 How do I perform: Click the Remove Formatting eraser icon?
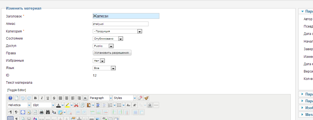(x=140, y=98)
